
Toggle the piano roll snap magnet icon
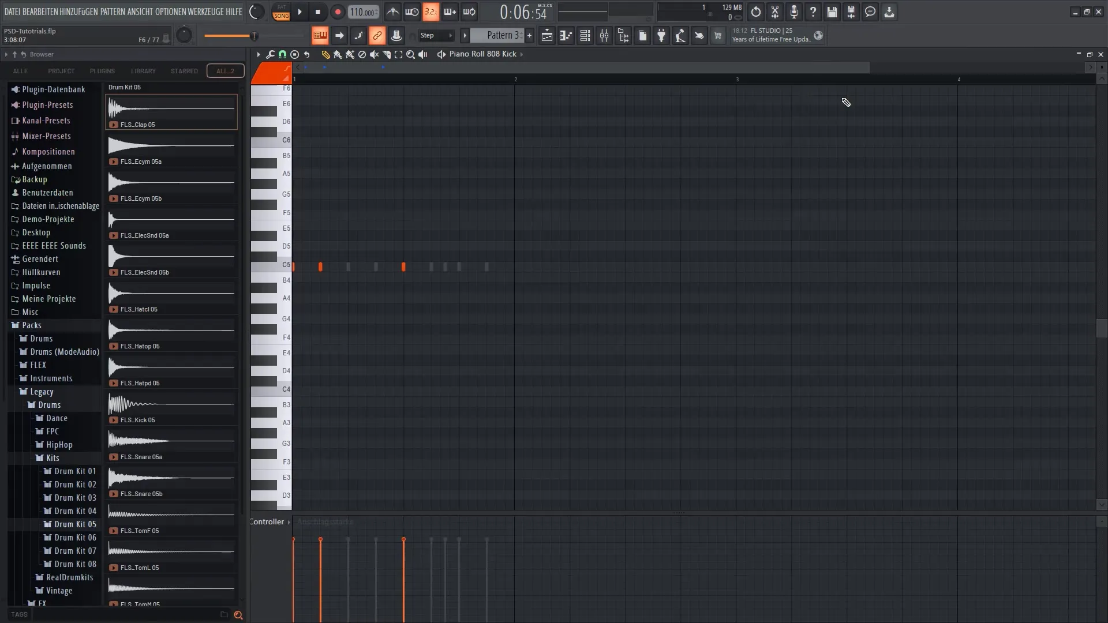tap(282, 54)
